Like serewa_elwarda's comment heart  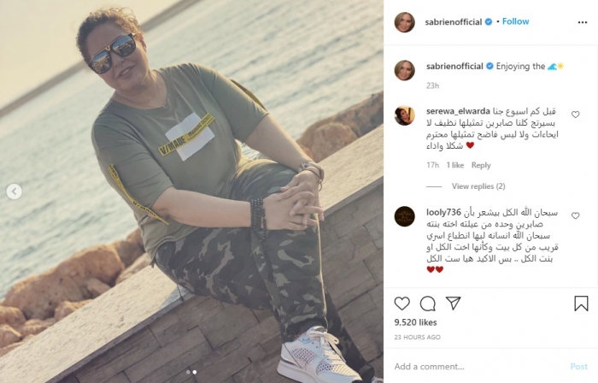576,115
